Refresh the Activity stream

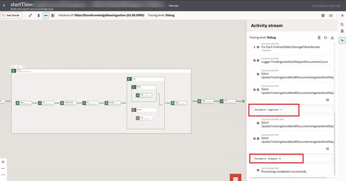pos(325,38)
